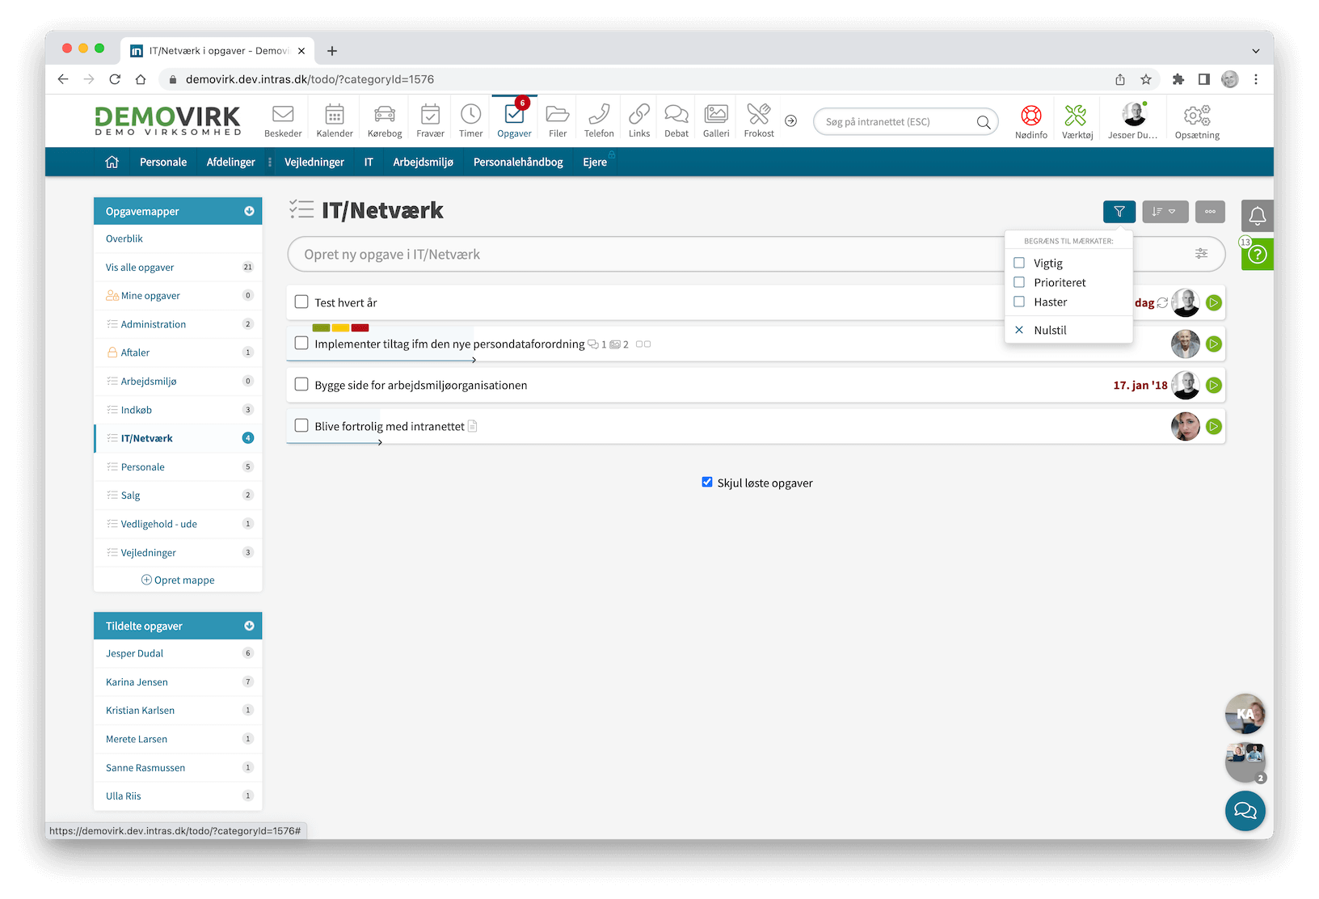1319x899 pixels.
Task: Click the notification bell icon
Action: (1257, 216)
